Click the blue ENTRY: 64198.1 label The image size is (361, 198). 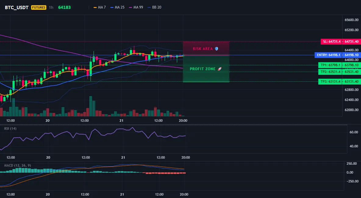[328, 55]
